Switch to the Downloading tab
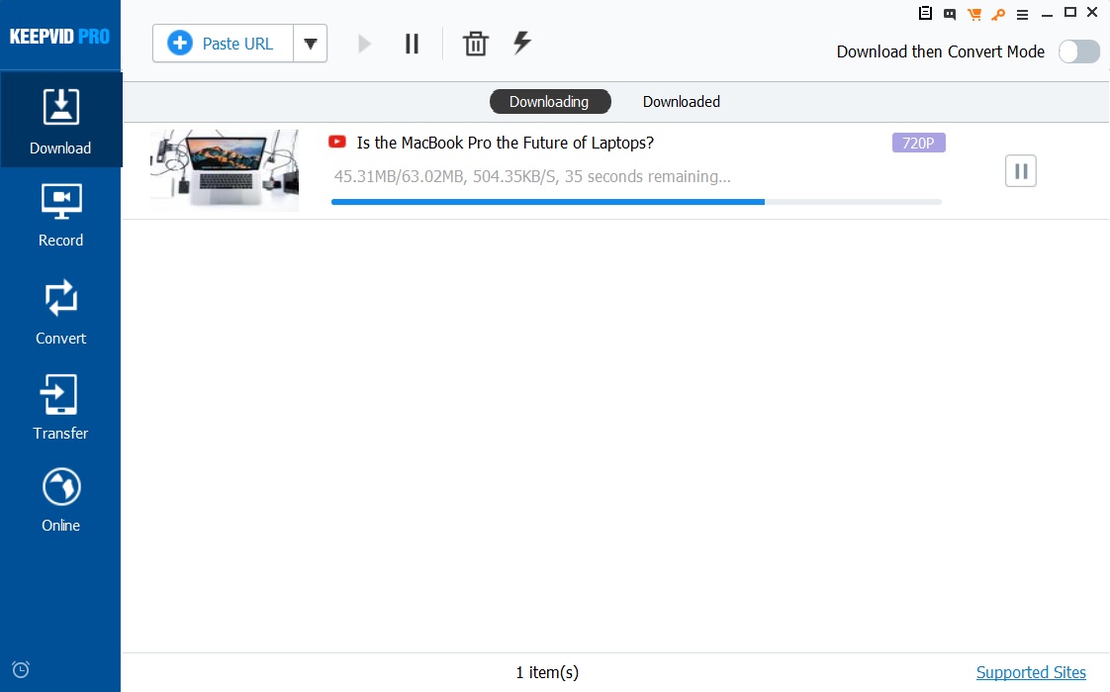The width and height of the screenshot is (1110, 692). tap(550, 101)
